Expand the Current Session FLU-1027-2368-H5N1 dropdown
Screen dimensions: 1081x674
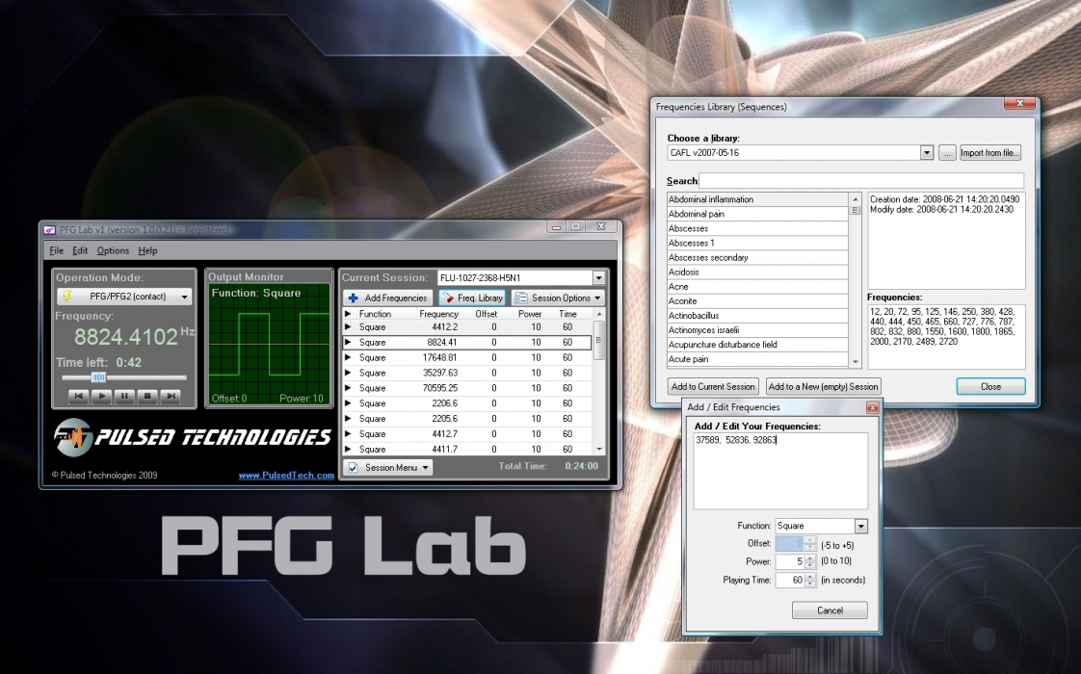[598, 277]
